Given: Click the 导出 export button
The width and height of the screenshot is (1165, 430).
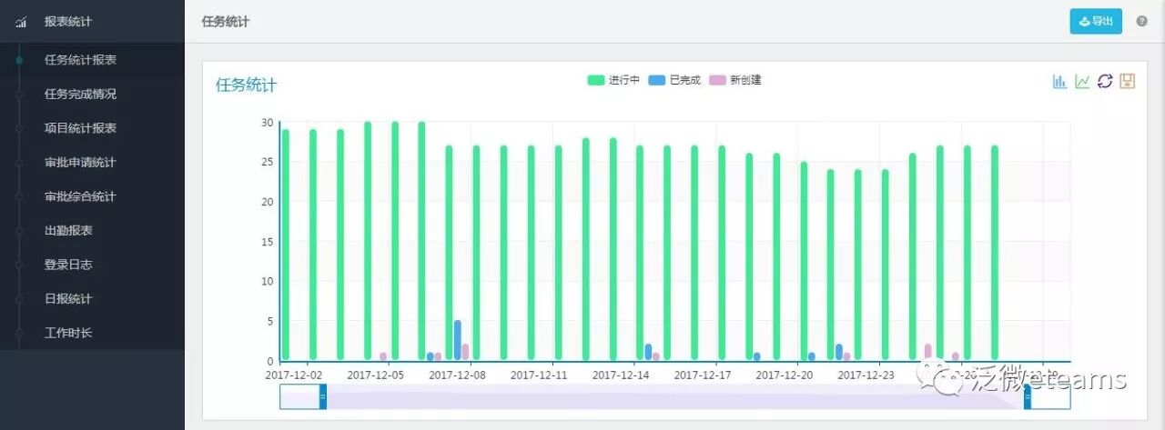Looking at the screenshot, I should 1096,21.
